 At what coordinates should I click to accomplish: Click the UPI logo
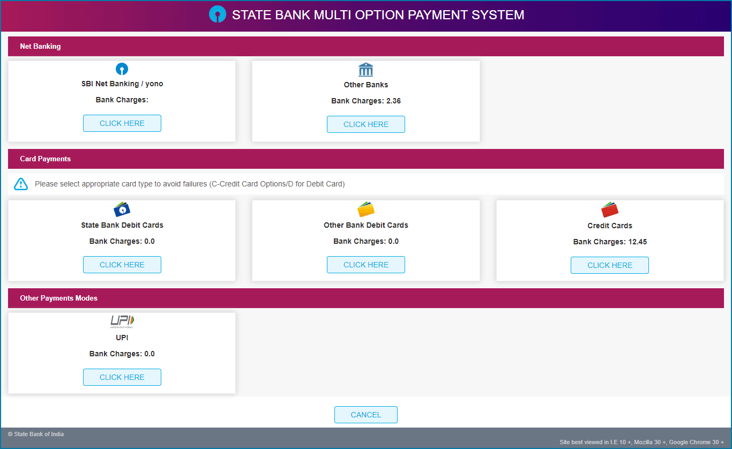point(122,321)
